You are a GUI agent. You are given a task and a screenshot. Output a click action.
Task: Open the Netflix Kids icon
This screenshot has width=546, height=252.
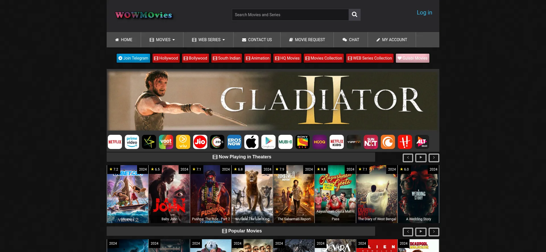pyautogui.click(x=337, y=142)
